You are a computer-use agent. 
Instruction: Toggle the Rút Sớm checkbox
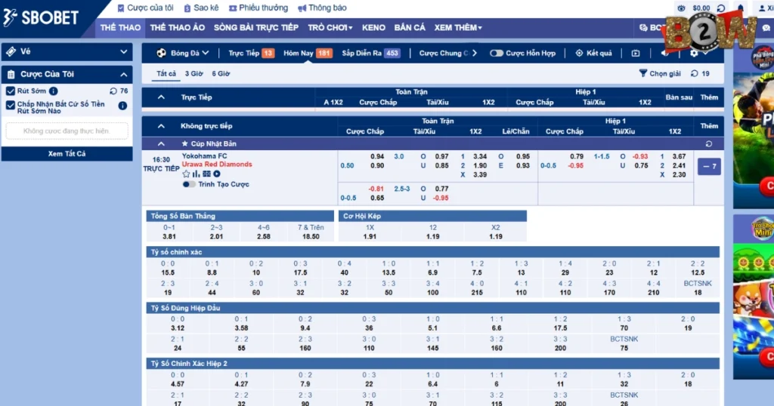tap(11, 91)
